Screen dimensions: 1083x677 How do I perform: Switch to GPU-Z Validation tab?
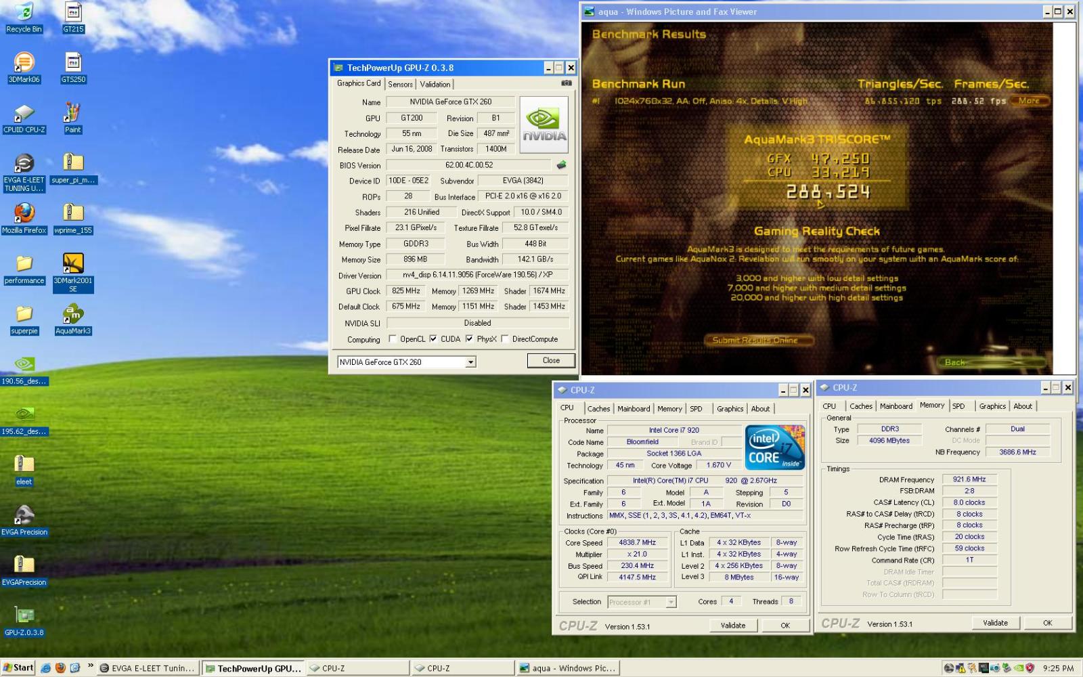click(435, 84)
